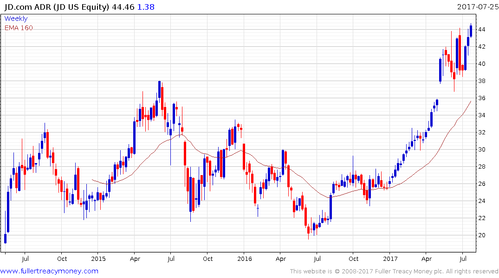Select the '2017' time axis label
The image size is (499, 278).
coord(390,259)
